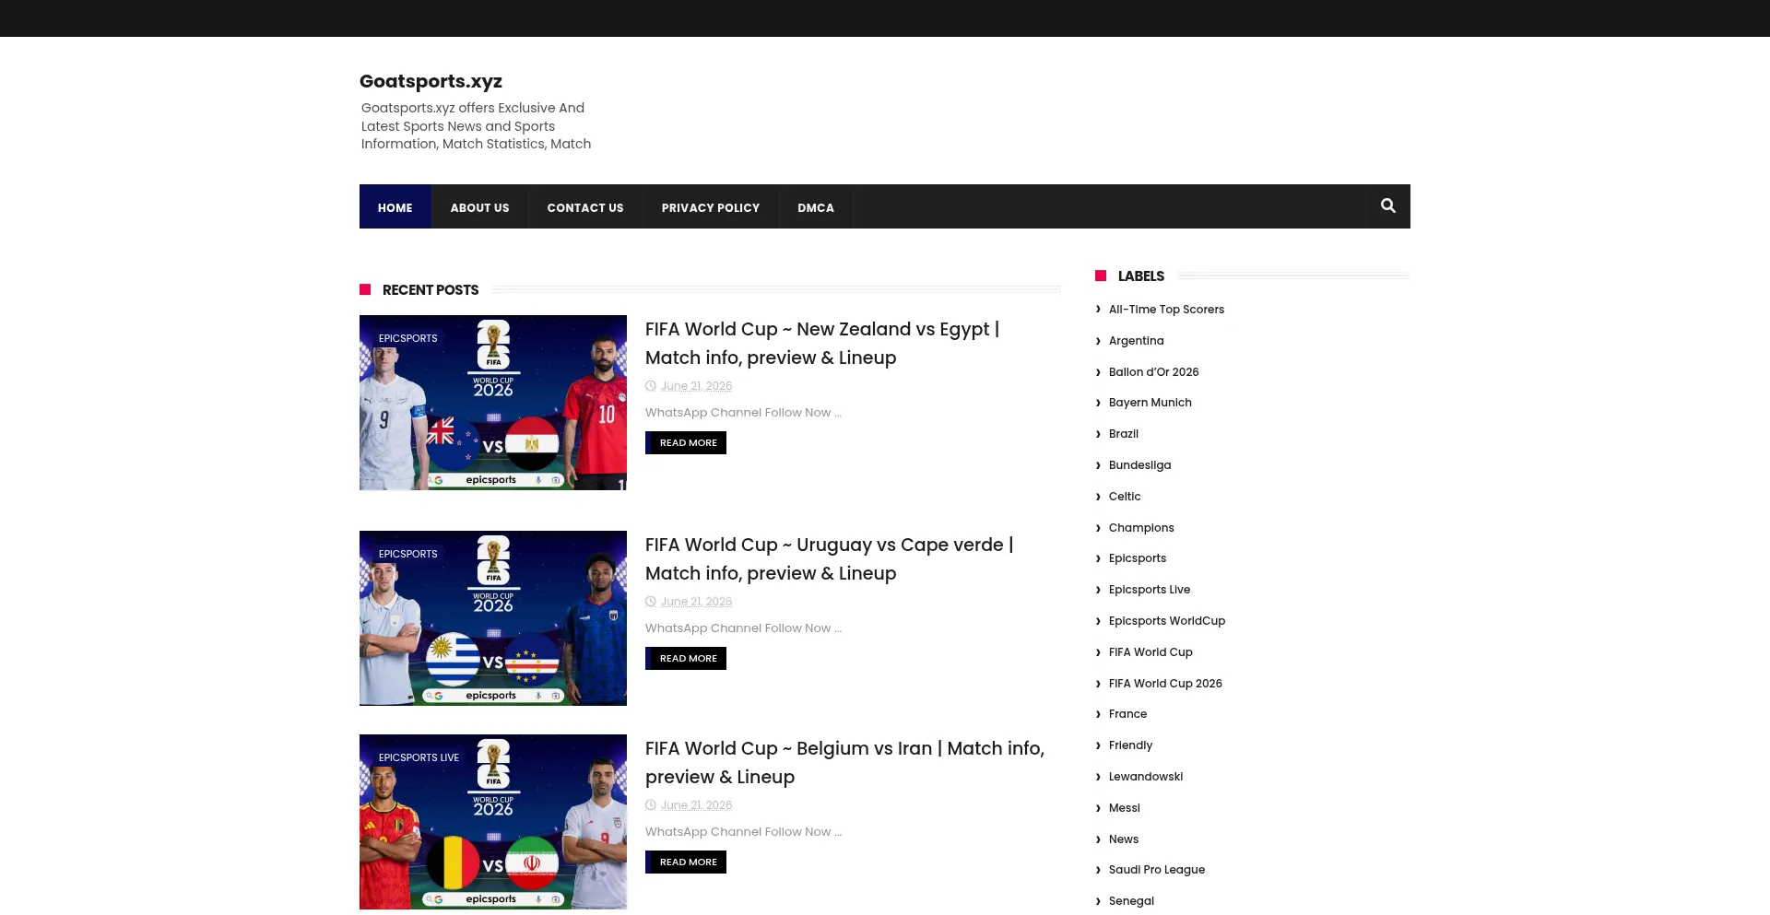The image size is (1770, 915).
Task: Open Belgium vs Iran post thumbnail
Action: point(493,822)
